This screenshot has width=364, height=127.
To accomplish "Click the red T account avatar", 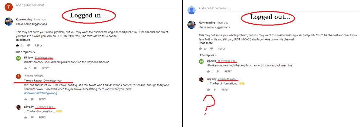I will (9, 7).
